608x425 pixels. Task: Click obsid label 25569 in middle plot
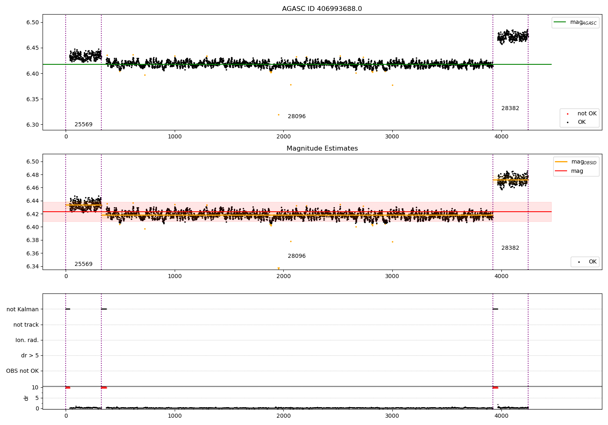(83, 264)
